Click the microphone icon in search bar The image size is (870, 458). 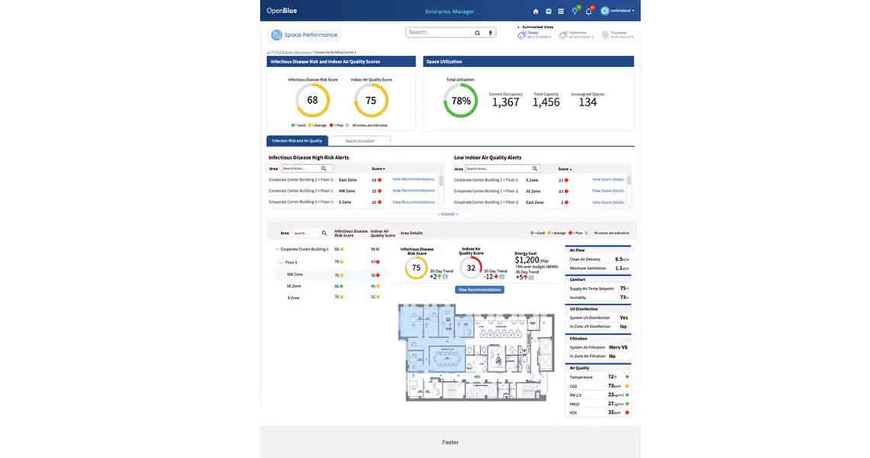pyautogui.click(x=491, y=33)
